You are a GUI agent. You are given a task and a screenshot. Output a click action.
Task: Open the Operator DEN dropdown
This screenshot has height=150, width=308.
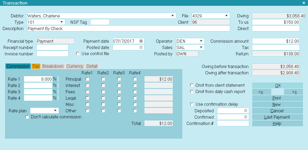coord(201,41)
